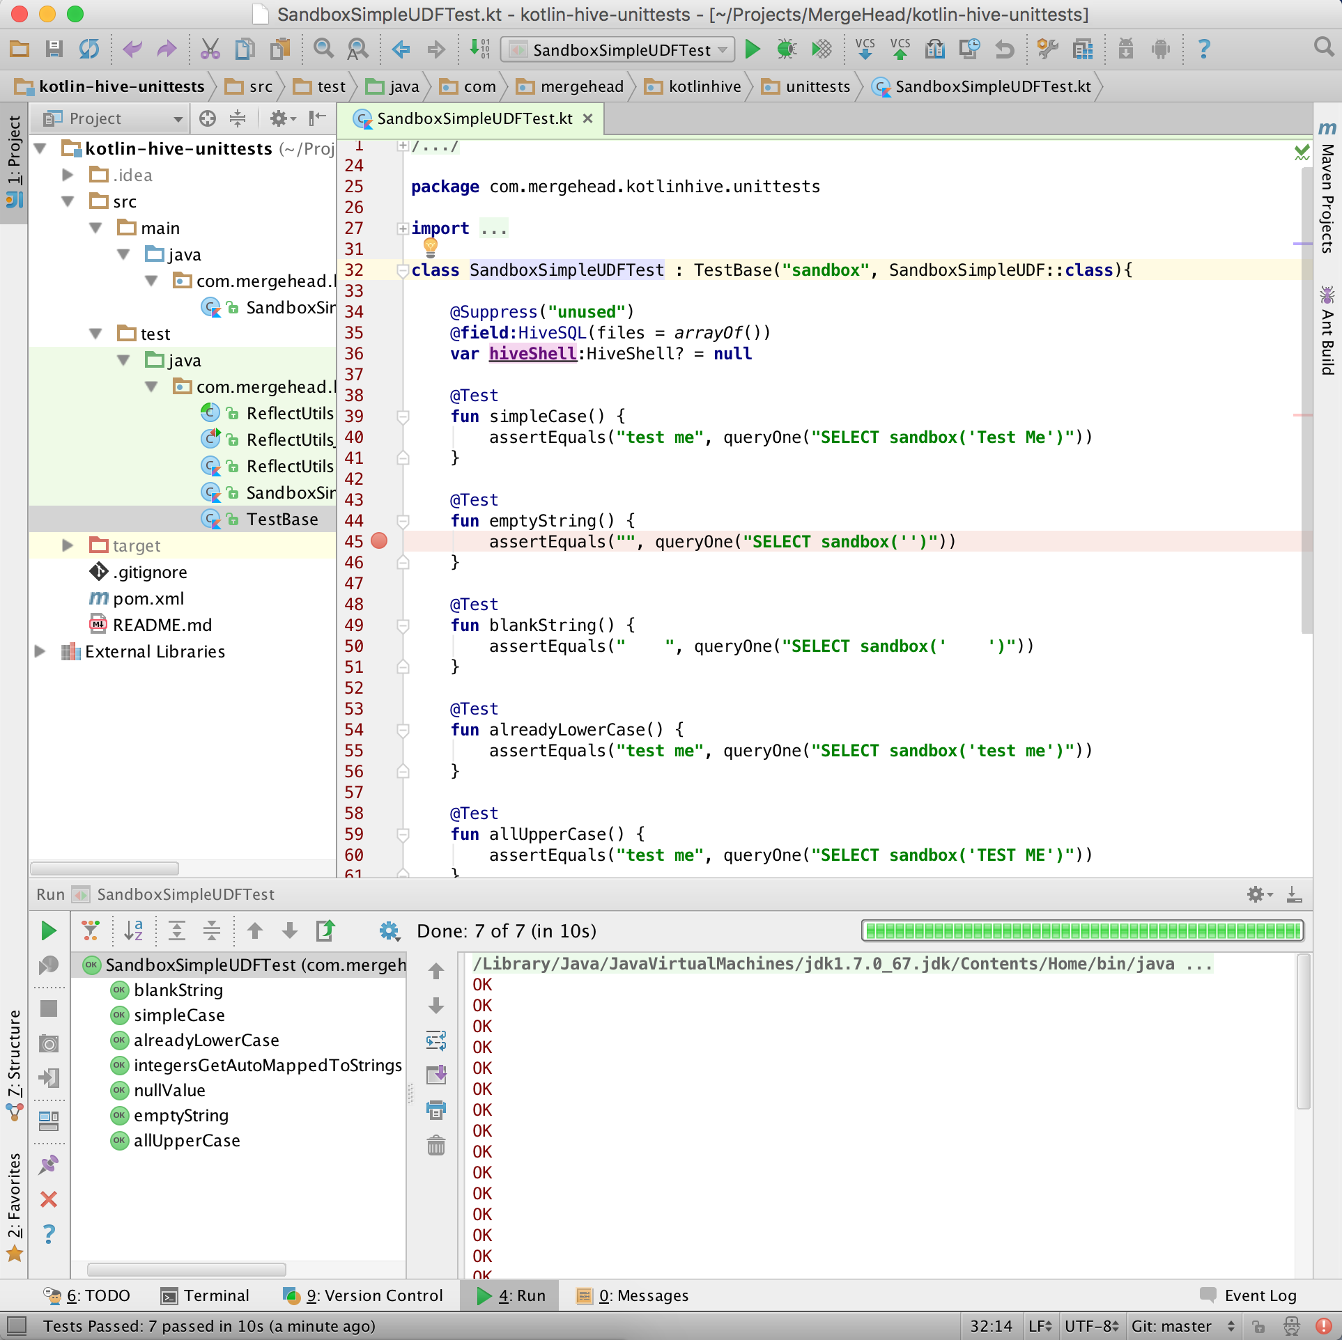Click Export Test Results icon
This screenshot has height=1340, width=1342.
325,931
